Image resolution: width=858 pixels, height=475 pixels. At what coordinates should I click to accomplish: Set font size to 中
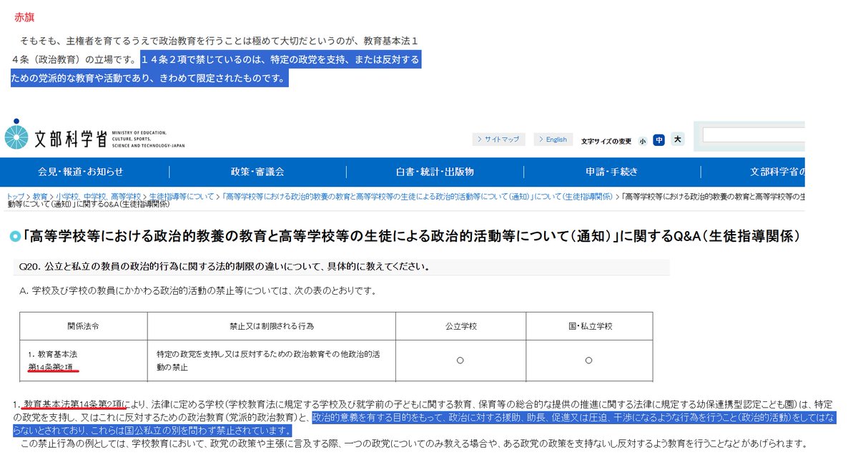click(659, 140)
